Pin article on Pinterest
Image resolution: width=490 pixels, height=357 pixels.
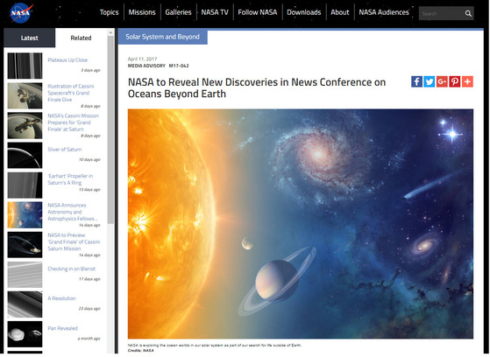455,81
